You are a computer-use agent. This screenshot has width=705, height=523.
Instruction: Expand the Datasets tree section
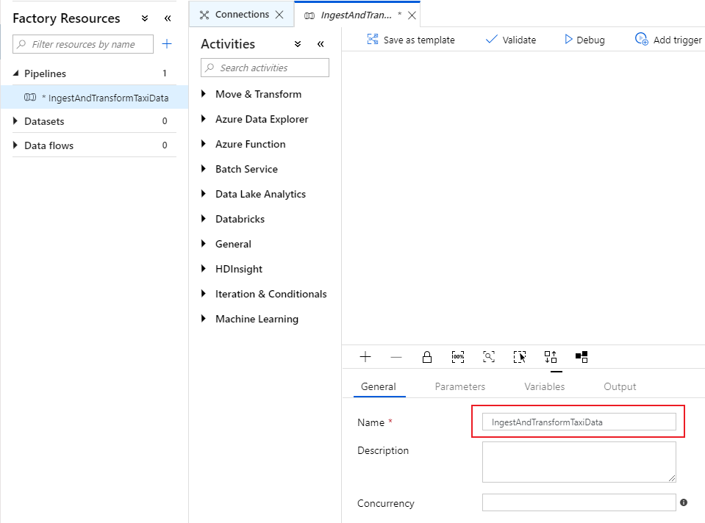[x=15, y=121]
